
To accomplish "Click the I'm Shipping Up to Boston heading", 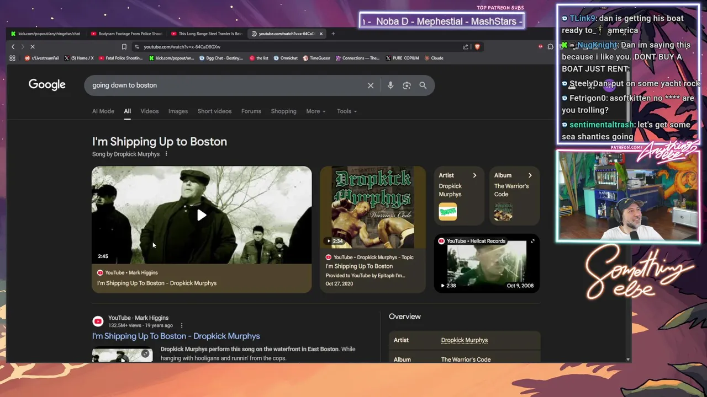I will click(x=160, y=142).
